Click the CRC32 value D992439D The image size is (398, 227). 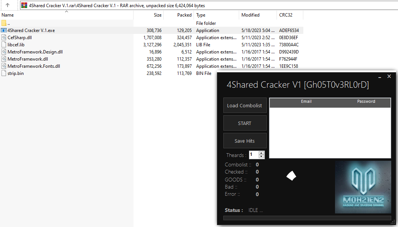click(x=289, y=52)
